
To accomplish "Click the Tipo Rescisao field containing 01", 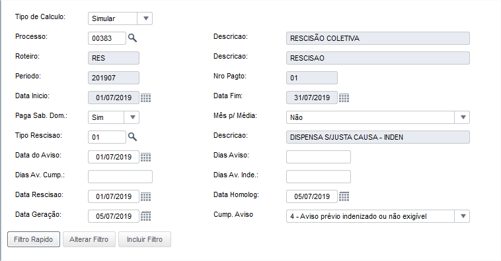I will (x=106, y=137).
